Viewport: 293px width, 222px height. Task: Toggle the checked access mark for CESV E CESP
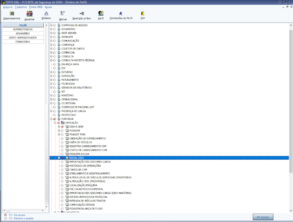pos(62,127)
